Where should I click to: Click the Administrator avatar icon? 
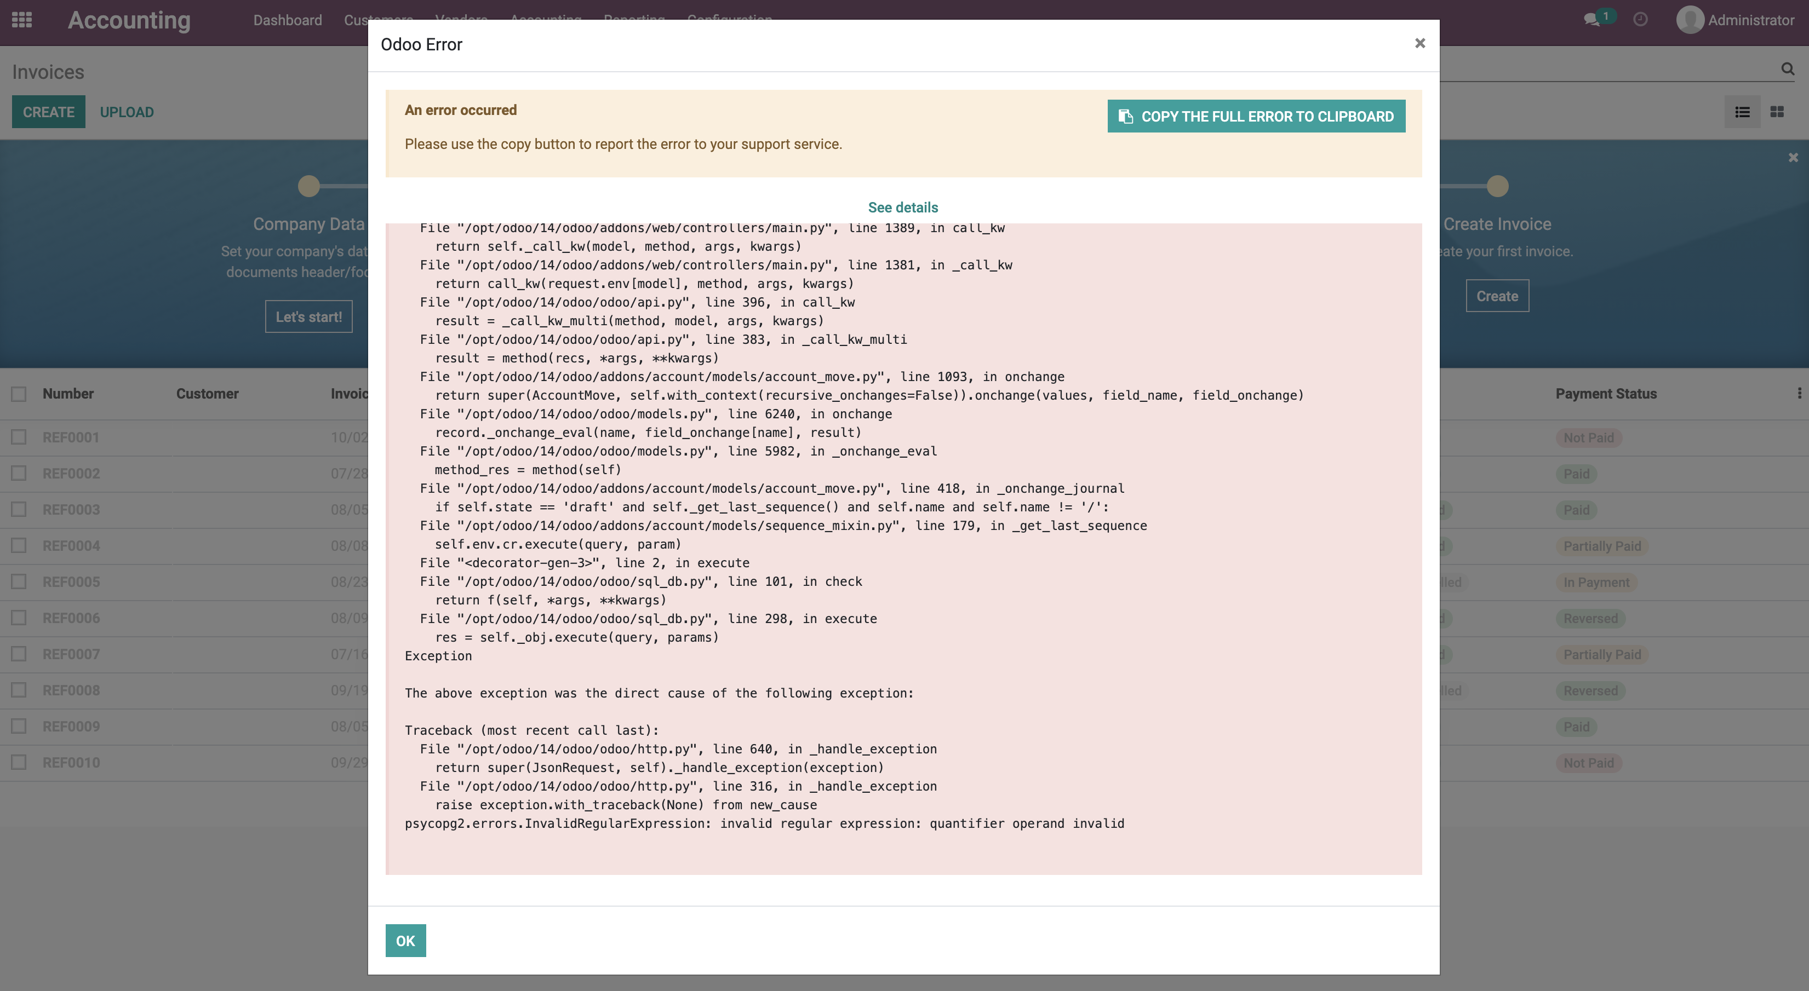pyautogui.click(x=1690, y=20)
